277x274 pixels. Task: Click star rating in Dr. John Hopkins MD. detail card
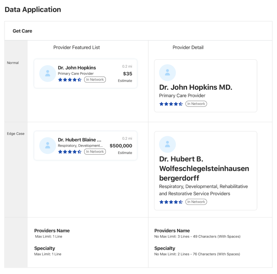coord(171,104)
